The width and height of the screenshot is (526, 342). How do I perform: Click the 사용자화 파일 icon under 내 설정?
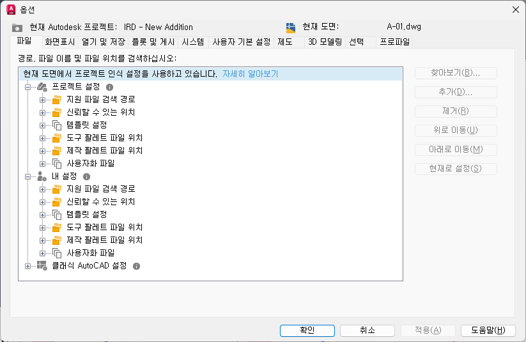(x=57, y=253)
